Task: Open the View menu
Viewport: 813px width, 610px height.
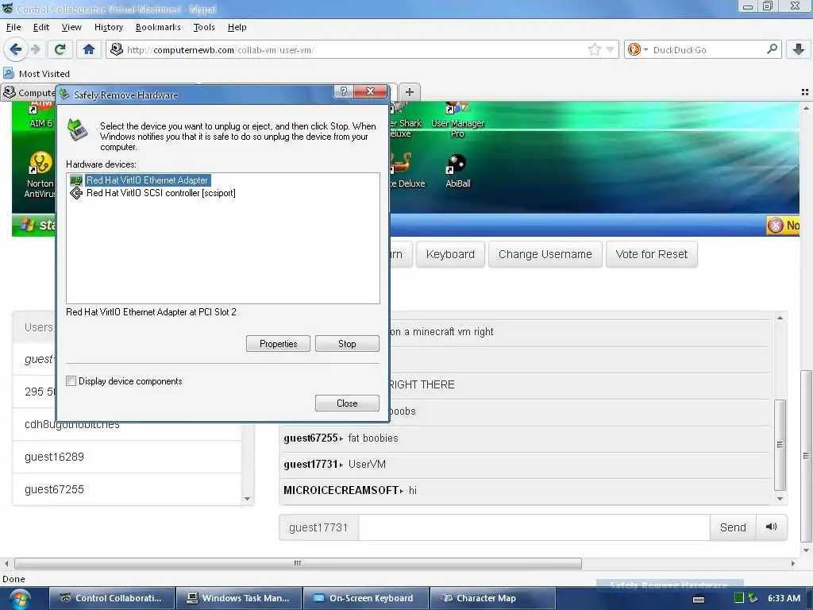Action: (x=71, y=27)
